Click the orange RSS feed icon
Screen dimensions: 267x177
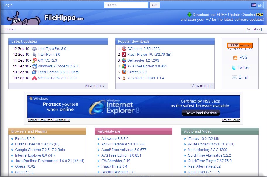coord(235,58)
